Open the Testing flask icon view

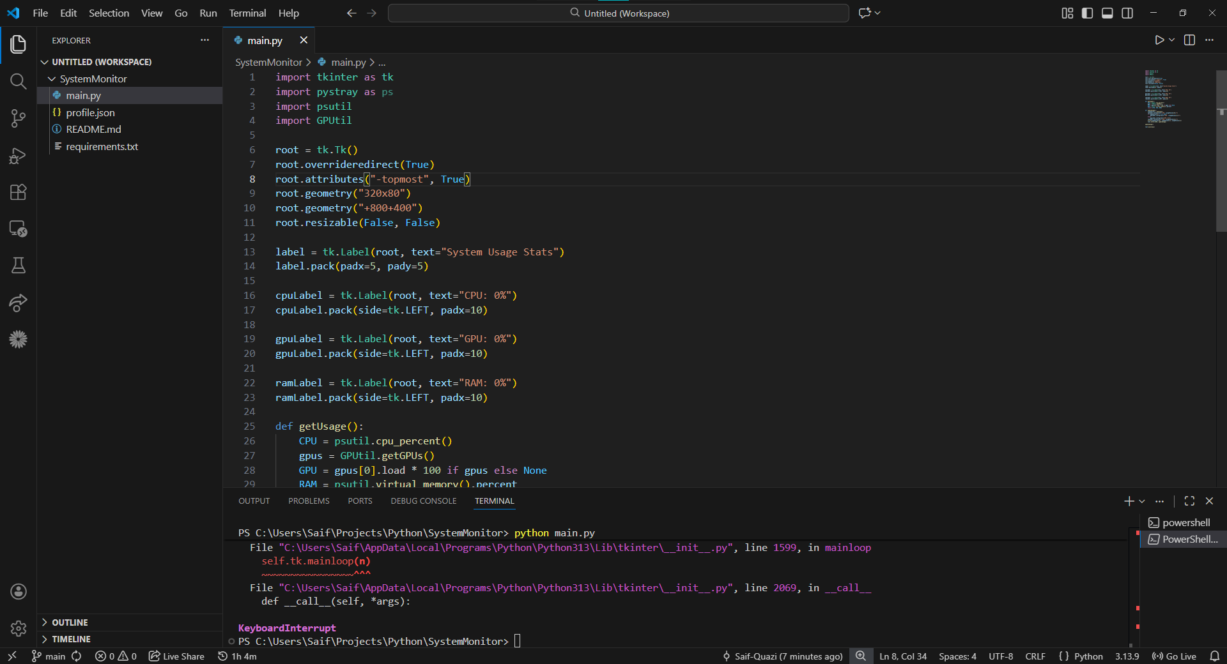(x=18, y=266)
